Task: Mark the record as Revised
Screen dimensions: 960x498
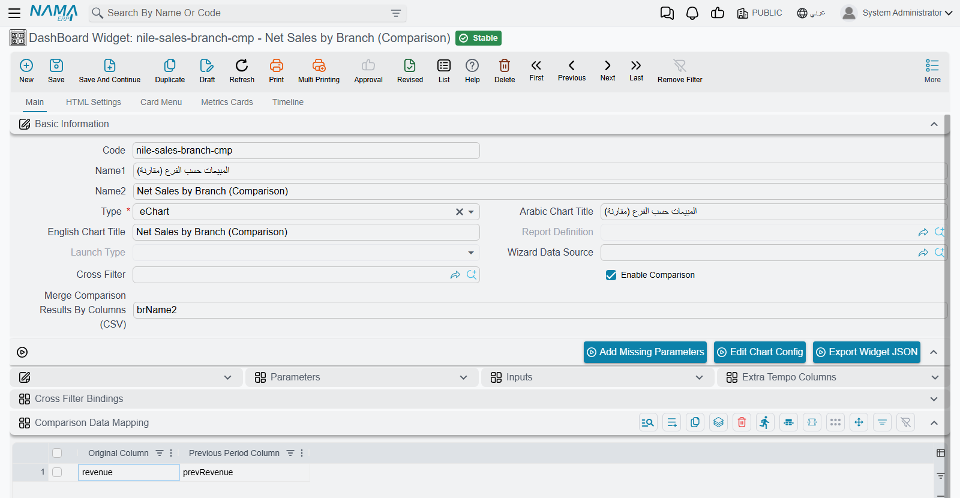Action: (410, 70)
